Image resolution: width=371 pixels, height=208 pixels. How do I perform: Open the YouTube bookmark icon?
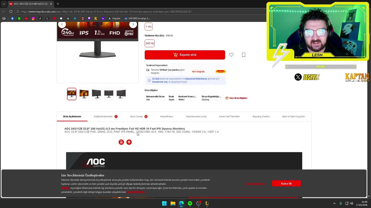pyautogui.click(x=26, y=18)
